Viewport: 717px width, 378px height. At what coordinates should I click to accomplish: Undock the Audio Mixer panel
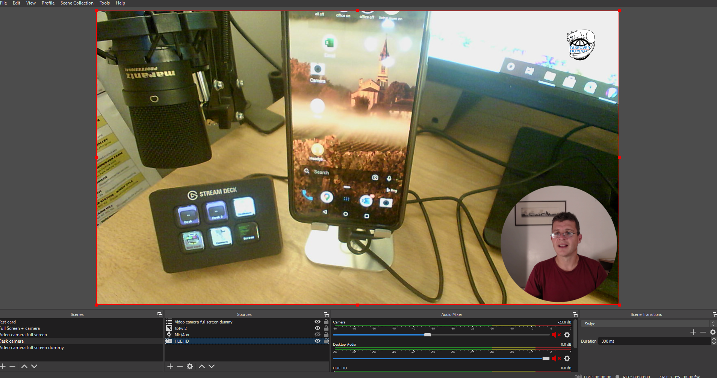pos(575,314)
